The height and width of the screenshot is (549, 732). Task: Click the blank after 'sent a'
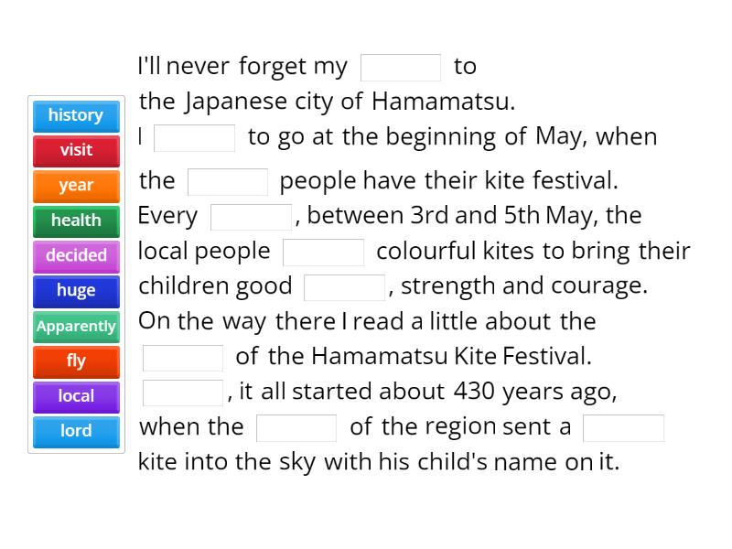(624, 426)
